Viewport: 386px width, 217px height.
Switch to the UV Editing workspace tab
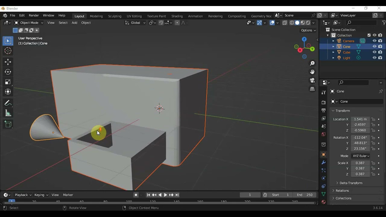point(134,16)
